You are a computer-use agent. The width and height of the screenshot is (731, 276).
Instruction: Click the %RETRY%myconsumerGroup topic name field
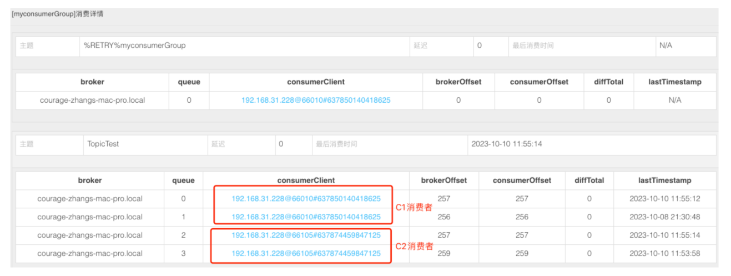pos(135,46)
